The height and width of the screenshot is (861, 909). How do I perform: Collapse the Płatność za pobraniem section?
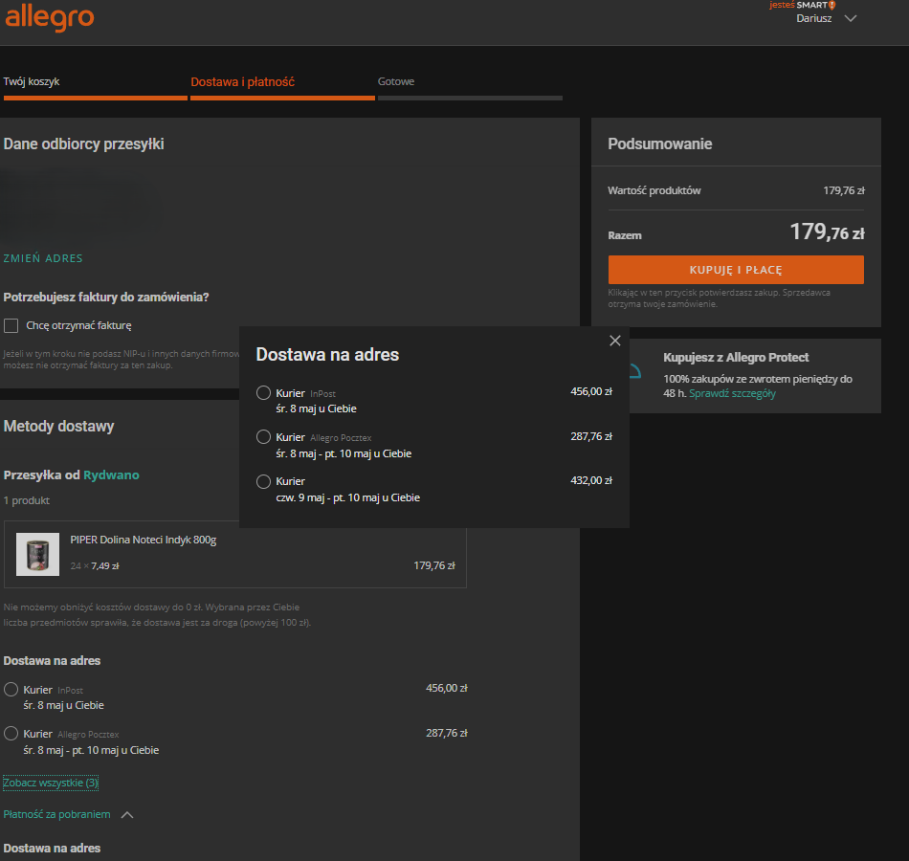click(127, 815)
